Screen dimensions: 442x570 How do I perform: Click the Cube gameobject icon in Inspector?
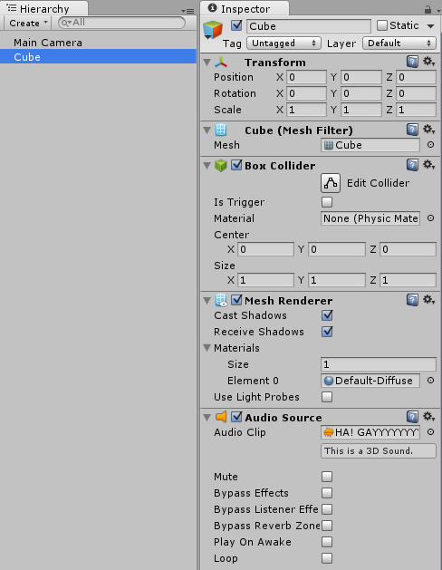[x=213, y=30]
